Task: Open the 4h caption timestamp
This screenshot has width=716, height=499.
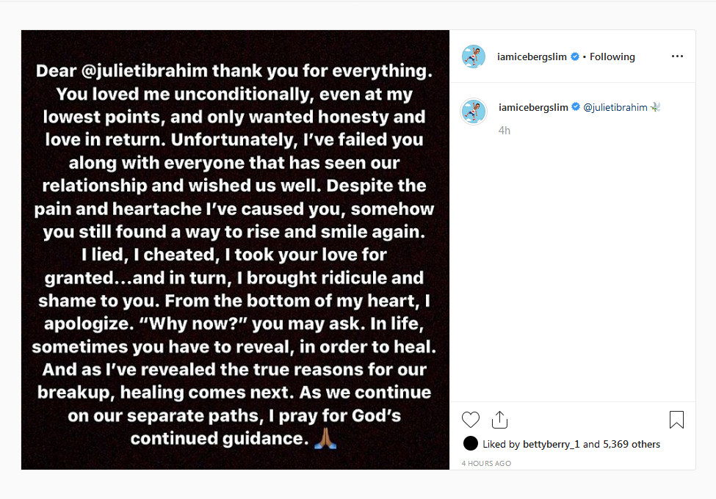Action: pos(505,130)
